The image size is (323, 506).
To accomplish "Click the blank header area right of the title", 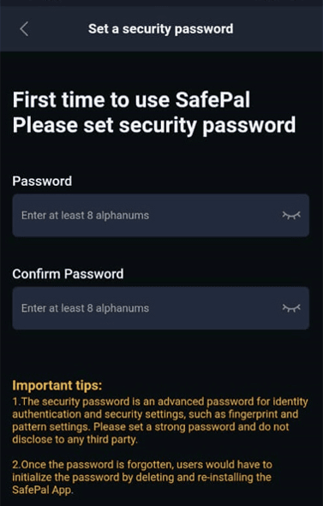I will point(278,29).
